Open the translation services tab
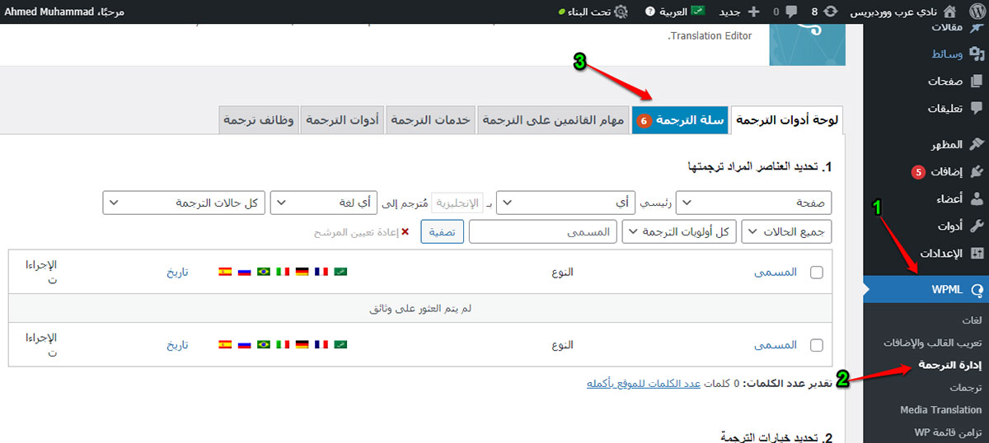The height and width of the screenshot is (443, 989). point(430,120)
